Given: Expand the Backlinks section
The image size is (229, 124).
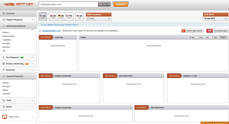Looking at the screenshot, I should pos(32,70).
